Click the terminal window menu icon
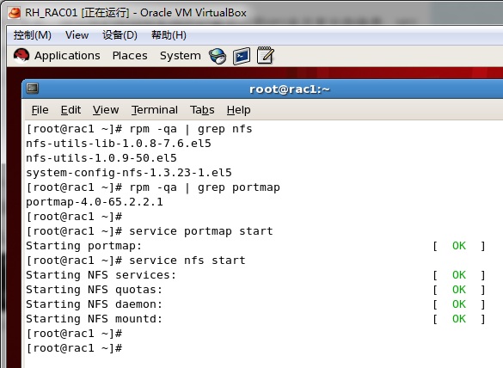The width and height of the screenshot is (503, 368). [33, 89]
